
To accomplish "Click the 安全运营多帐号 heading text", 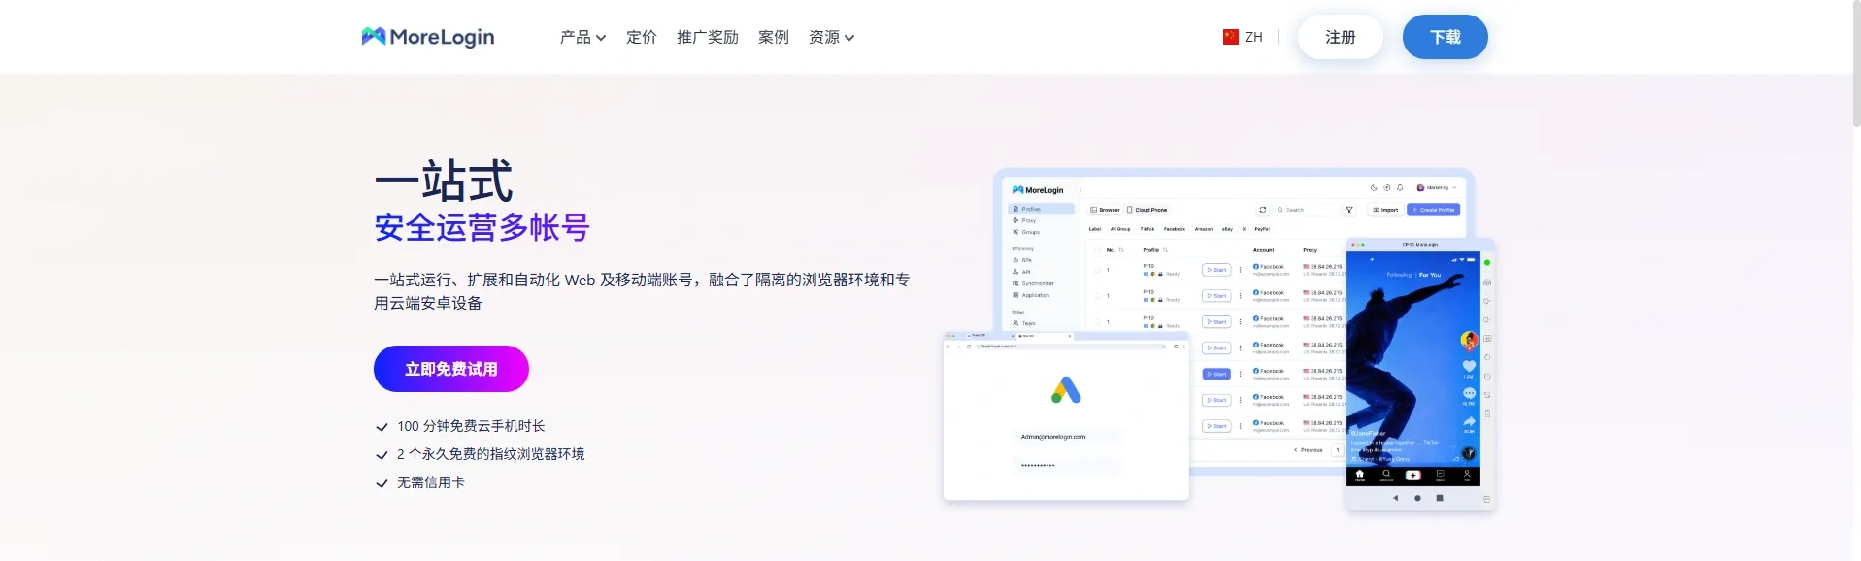I will (x=482, y=227).
